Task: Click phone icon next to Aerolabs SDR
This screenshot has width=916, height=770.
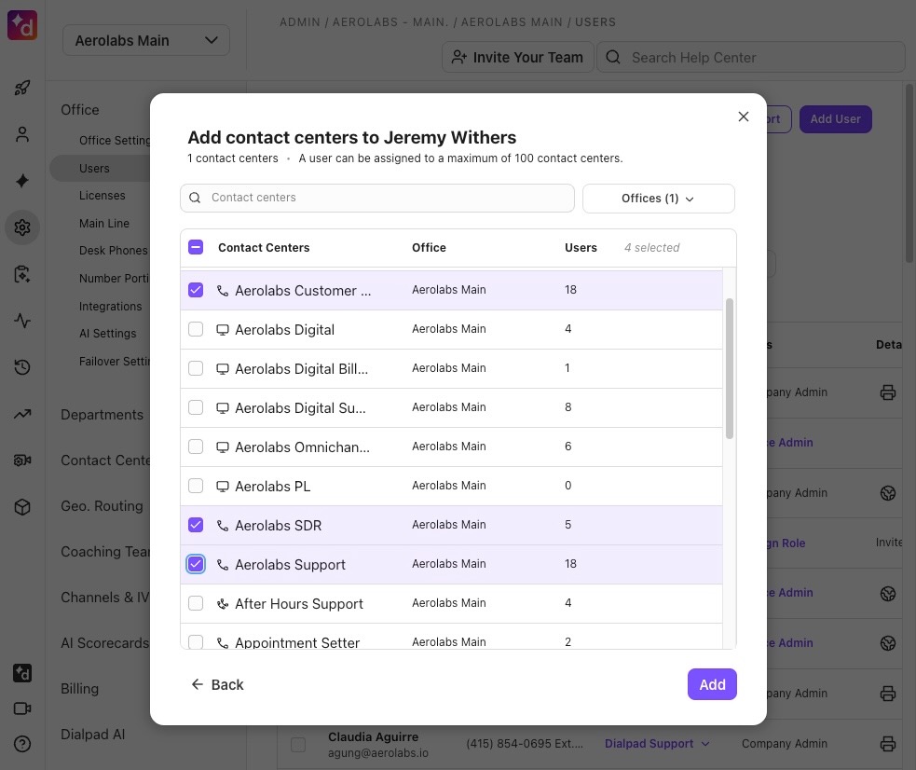Action: 223,525
